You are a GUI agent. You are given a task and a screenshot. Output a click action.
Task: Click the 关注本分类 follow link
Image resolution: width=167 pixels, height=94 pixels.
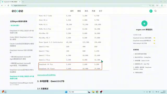[x=15, y=26]
